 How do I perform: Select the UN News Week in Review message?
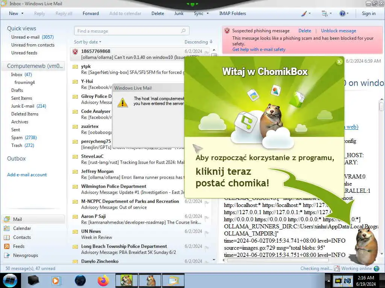click(x=140, y=234)
